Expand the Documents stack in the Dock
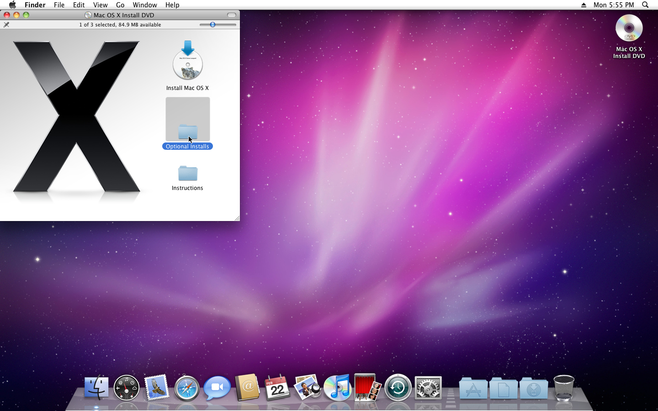 coord(503,389)
